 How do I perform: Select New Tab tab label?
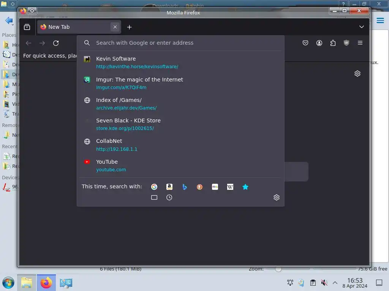pyautogui.click(x=59, y=27)
